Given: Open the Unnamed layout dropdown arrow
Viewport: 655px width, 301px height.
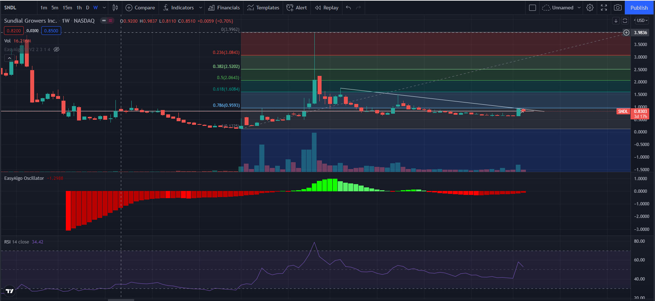Looking at the screenshot, I should [x=579, y=8].
